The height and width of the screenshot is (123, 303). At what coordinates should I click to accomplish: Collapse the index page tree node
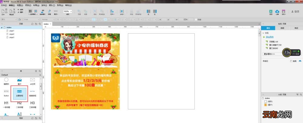pos(2,27)
